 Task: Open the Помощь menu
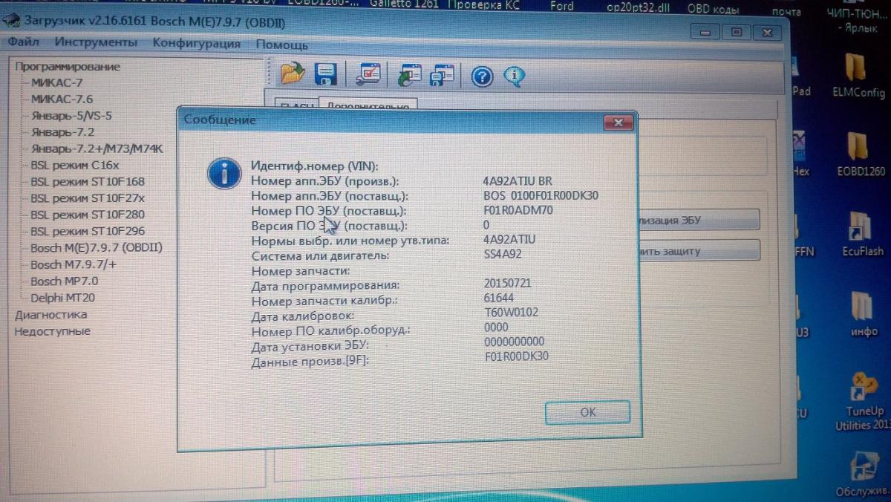coord(281,44)
